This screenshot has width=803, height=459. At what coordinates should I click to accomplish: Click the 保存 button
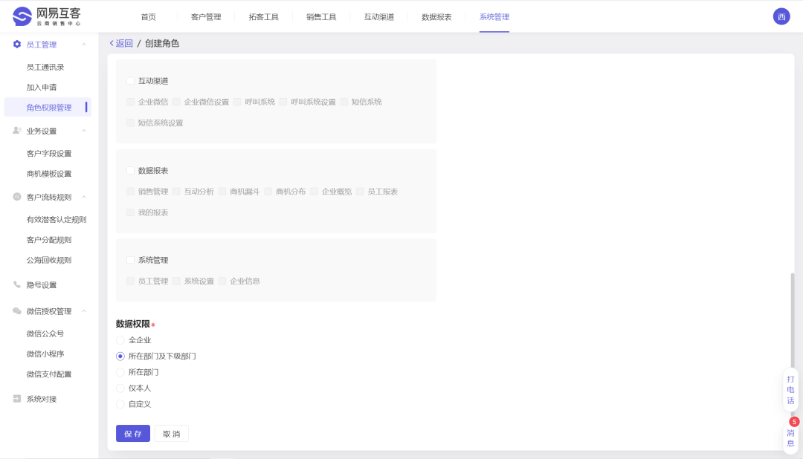[x=132, y=433]
